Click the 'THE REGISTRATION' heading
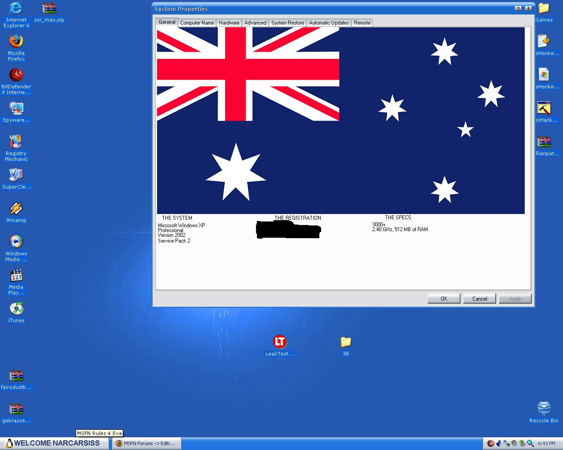The height and width of the screenshot is (450, 563). click(x=298, y=218)
